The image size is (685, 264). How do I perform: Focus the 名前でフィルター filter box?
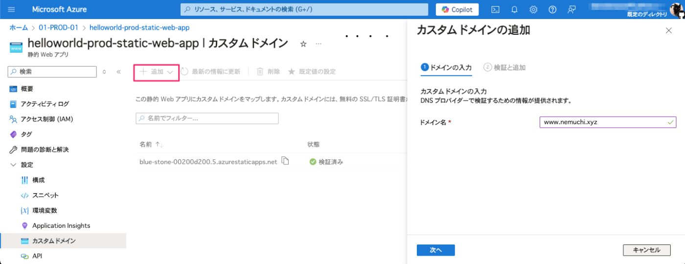coord(207,118)
